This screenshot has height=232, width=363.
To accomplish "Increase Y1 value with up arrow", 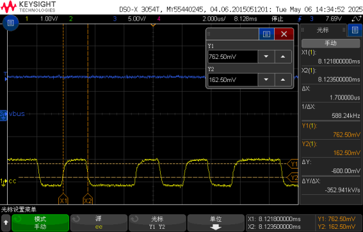I will click(x=283, y=56).
